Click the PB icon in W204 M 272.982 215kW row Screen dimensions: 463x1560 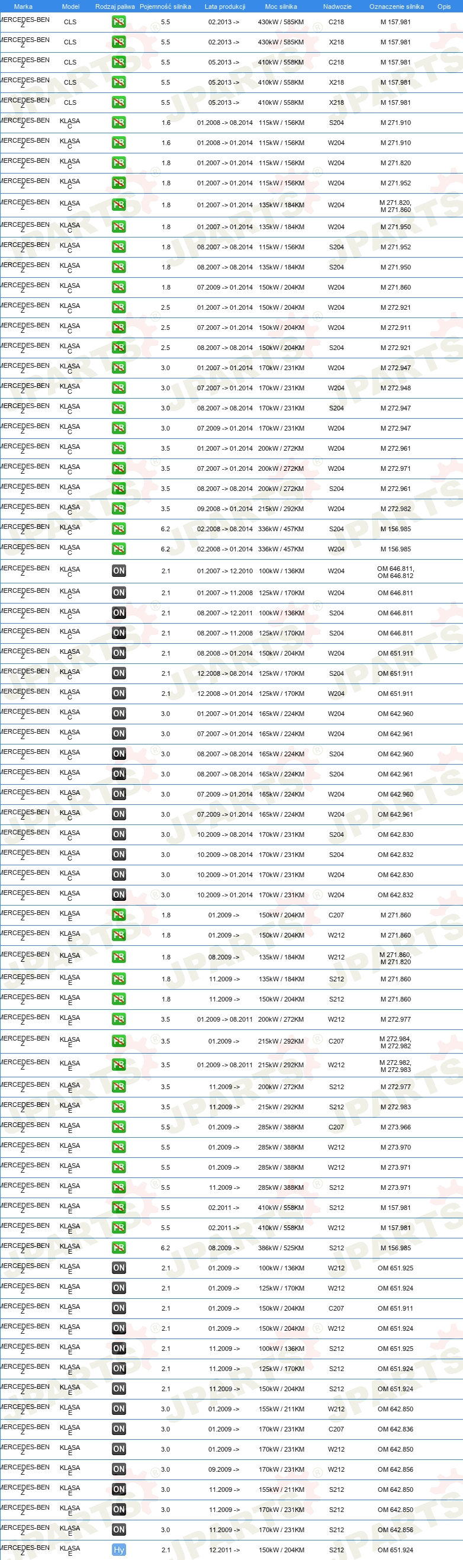tap(118, 509)
